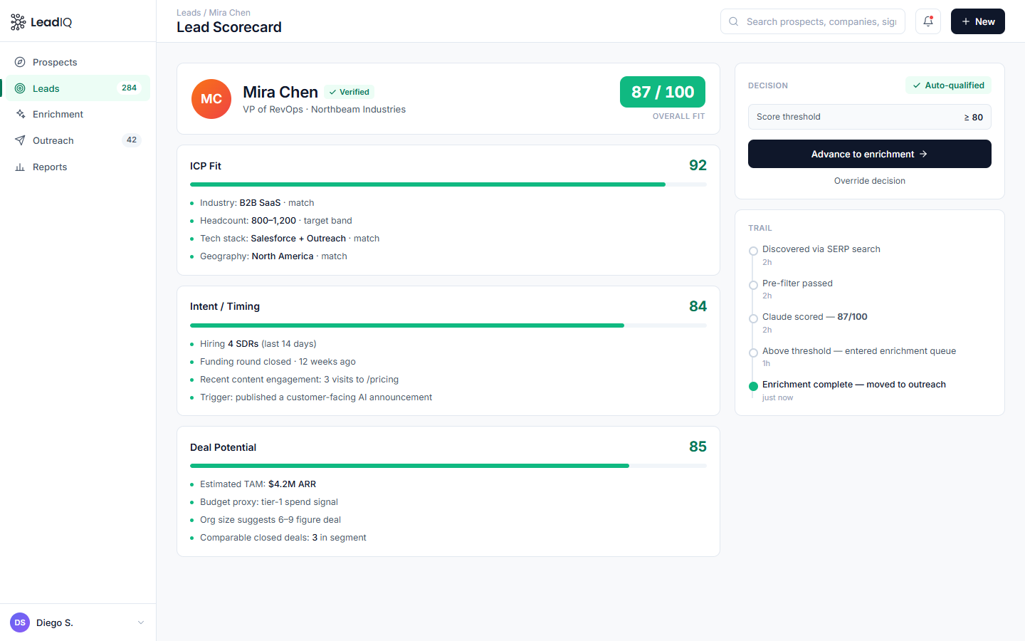Image resolution: width=1025 pixels, height=641 pixels.
Task: Click 'Org size suggests 6–9 figure deal'
Action: pos(270,520)
